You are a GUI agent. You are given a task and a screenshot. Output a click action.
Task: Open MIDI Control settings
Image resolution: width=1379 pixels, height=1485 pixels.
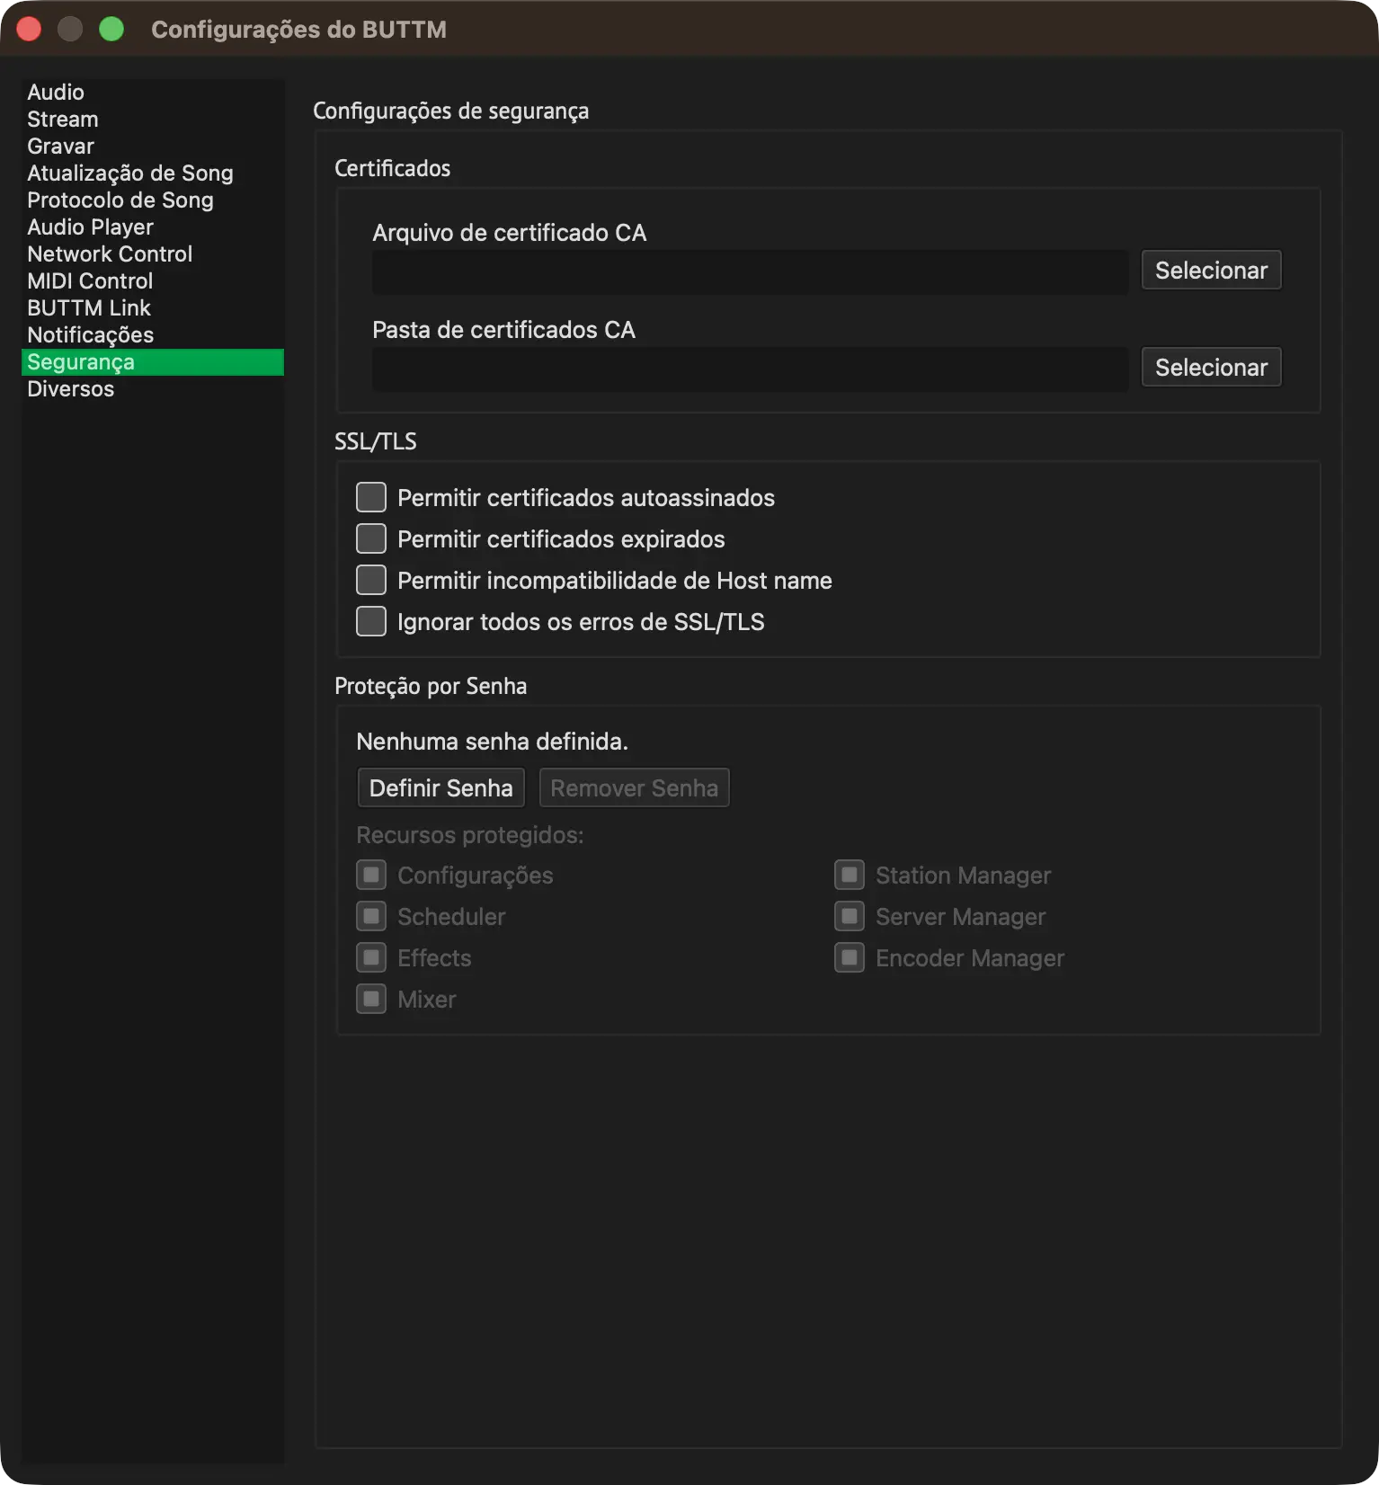click(x=152, y=281)
